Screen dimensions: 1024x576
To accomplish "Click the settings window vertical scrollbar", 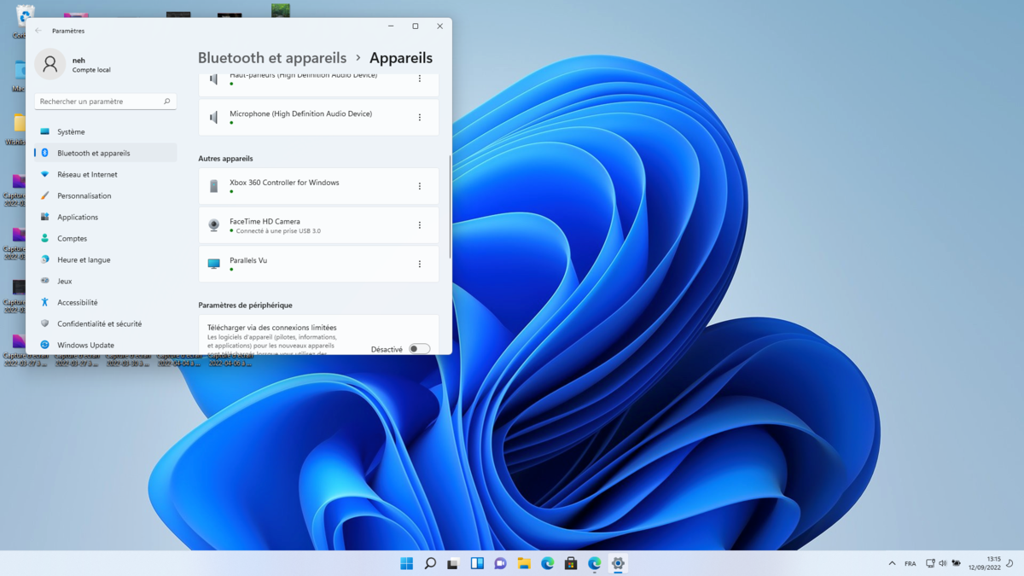I will [450, 205].
